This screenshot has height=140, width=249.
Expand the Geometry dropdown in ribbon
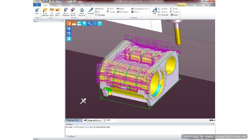[x=91, y=15]
